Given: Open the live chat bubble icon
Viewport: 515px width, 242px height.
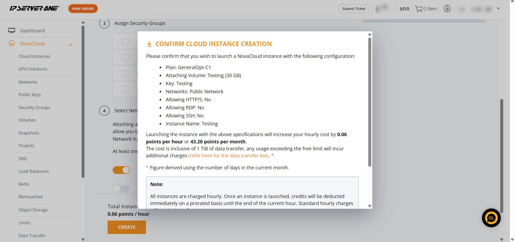Looking at the screenshot, I should click(x=491, y=218).
